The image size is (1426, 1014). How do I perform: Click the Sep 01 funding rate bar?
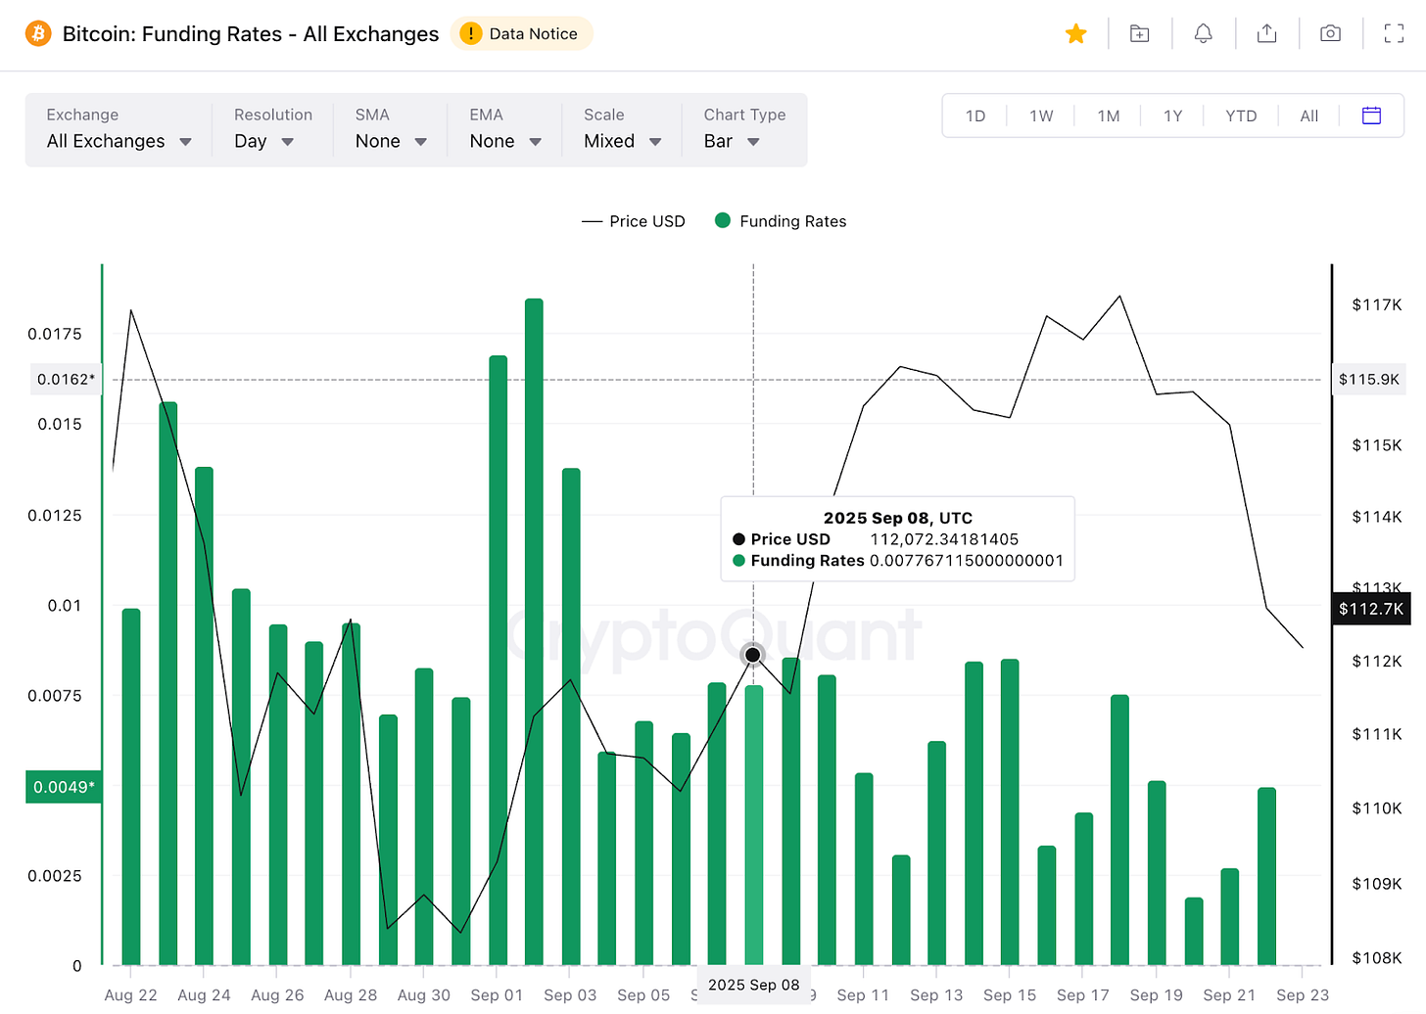pos(498,661)
